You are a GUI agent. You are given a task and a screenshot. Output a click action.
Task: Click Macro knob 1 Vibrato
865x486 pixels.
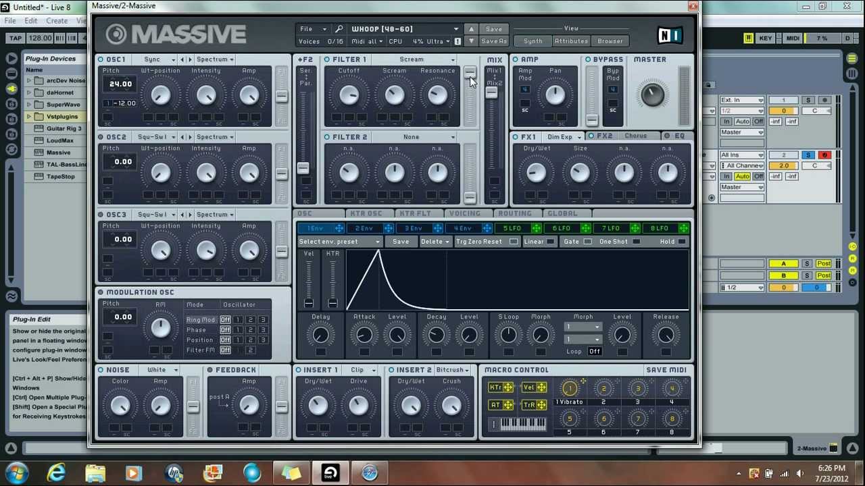click(570, 388)
